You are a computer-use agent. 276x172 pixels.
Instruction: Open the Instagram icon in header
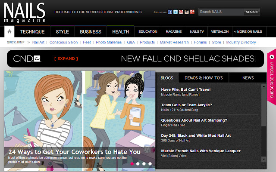187,12
